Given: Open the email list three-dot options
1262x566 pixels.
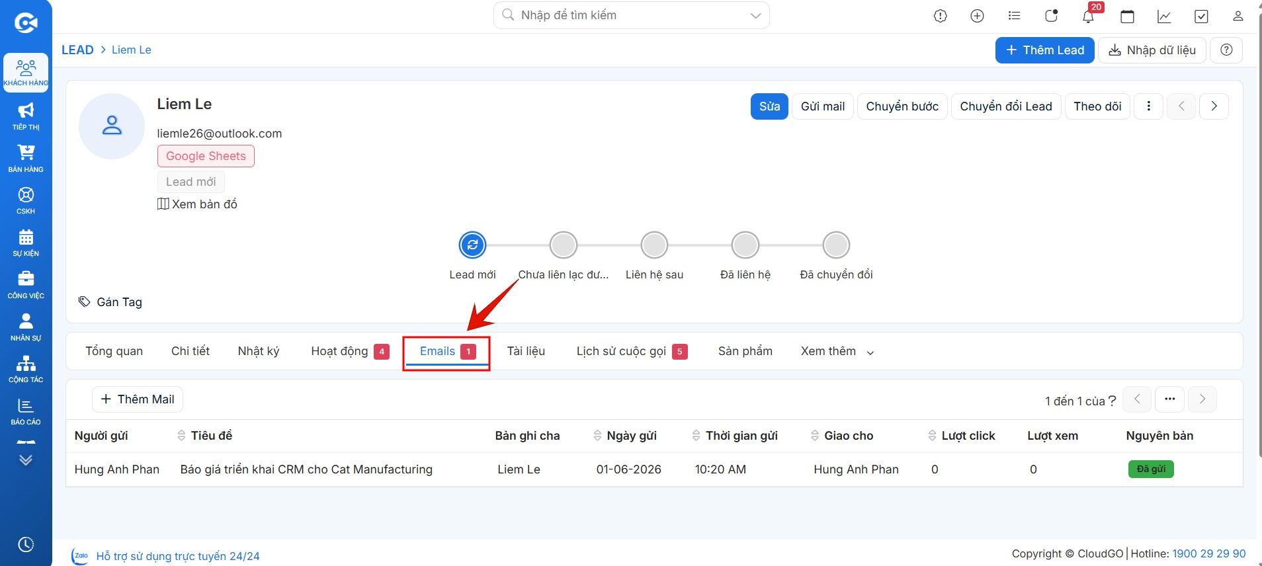Looking at the screenshot, I should pos(1169,399).
